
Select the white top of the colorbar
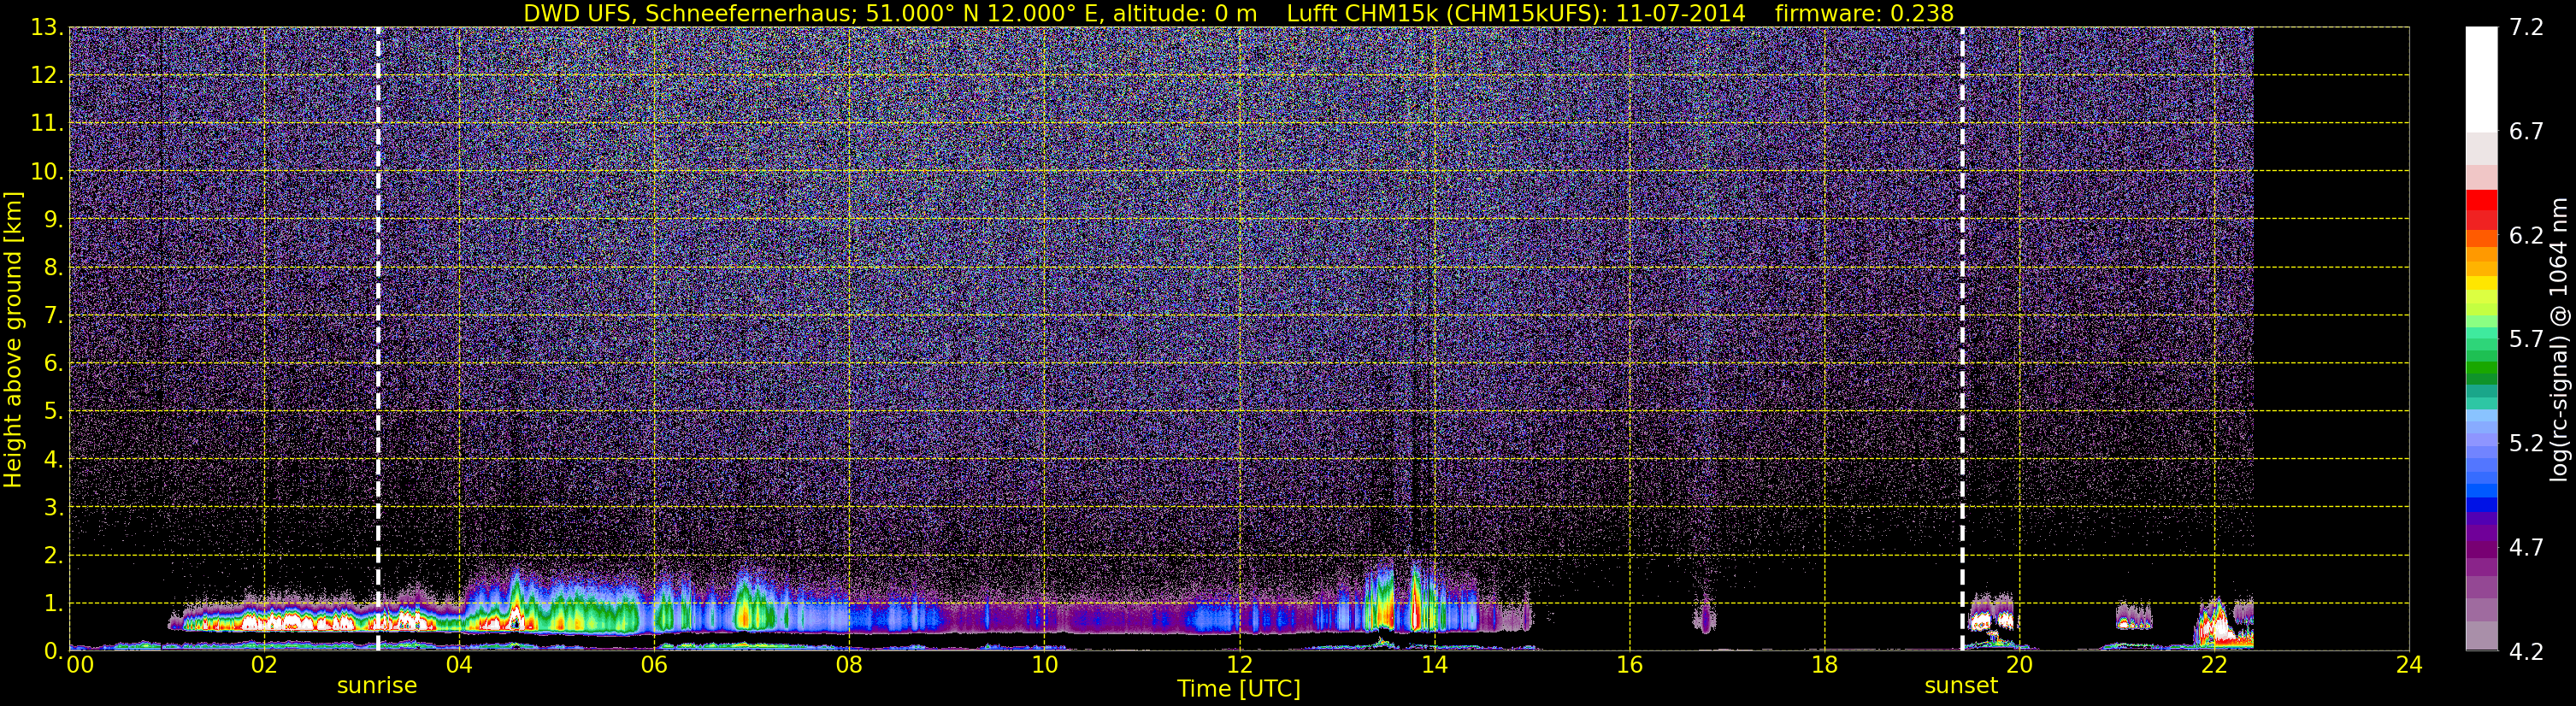[2481, 80]
